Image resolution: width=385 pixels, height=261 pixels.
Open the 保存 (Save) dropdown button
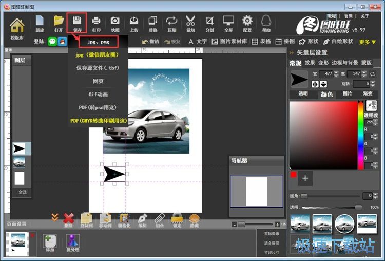tap(77, 23)
